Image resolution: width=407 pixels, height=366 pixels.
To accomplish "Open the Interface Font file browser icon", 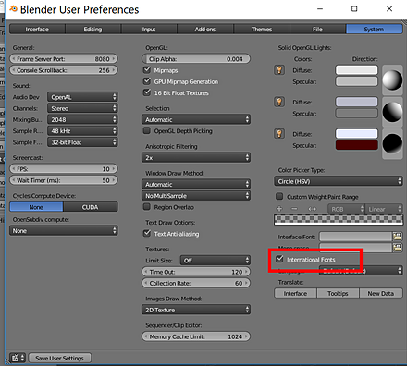I will coord(398,237).
